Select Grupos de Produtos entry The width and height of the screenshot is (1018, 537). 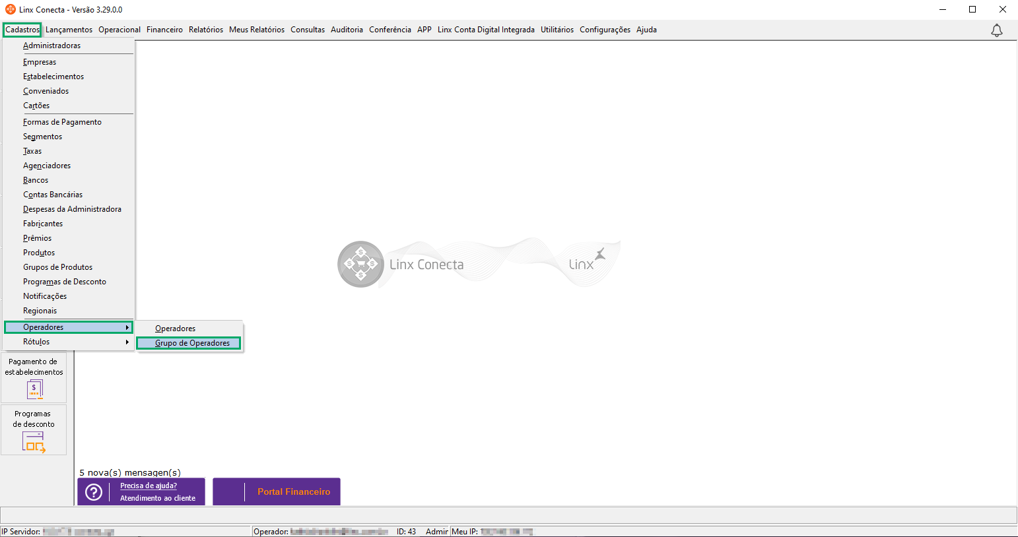pyautogui.click(x=69, y=267)
